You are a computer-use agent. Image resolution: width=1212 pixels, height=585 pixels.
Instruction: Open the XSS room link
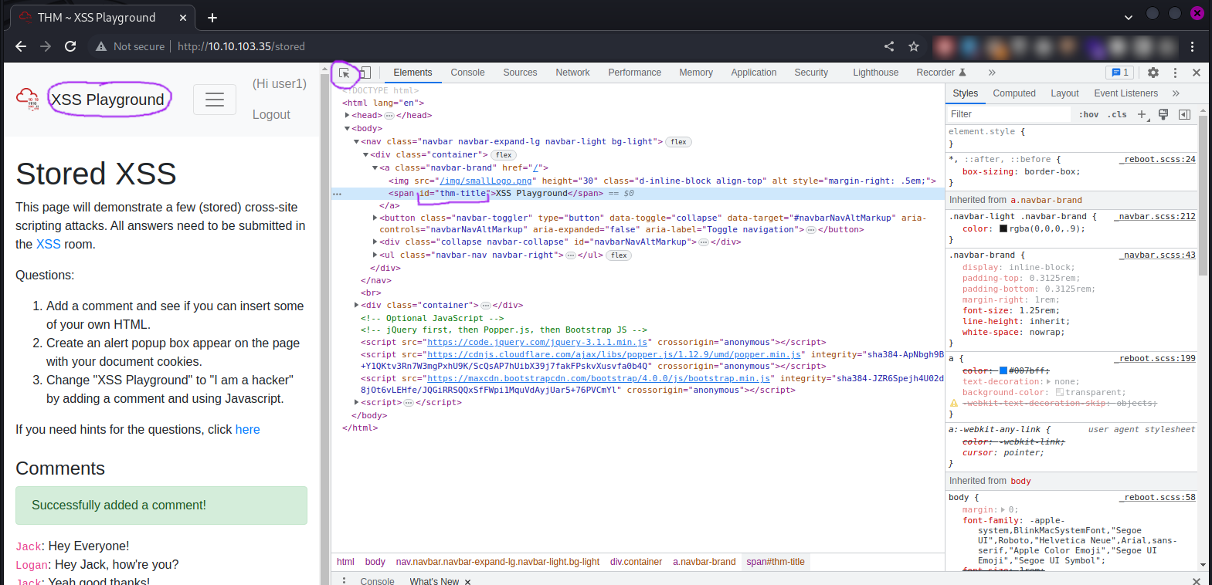(x=48, y=244)
